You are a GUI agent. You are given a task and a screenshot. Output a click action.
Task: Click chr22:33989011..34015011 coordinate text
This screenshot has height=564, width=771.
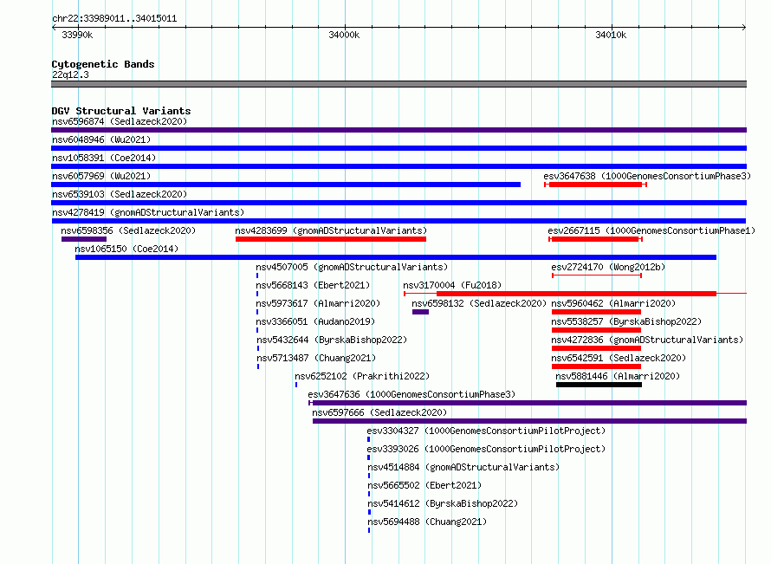click(114, 19)
